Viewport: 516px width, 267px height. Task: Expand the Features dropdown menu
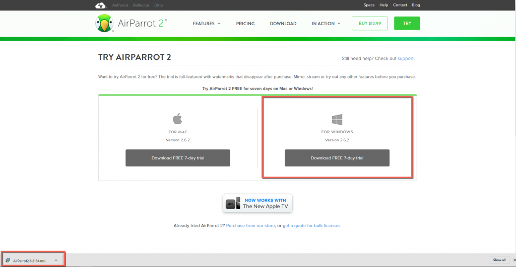click(x=207, y=24)
